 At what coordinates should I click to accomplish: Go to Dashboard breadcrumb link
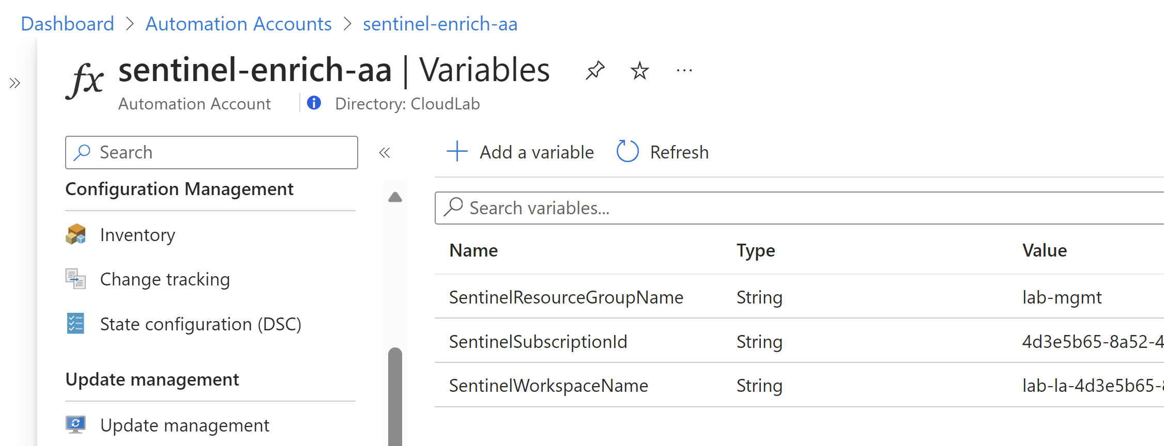pos(67,24)
